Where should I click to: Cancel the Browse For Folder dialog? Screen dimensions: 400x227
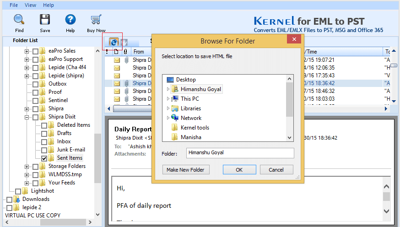click(x=276, y=170)
